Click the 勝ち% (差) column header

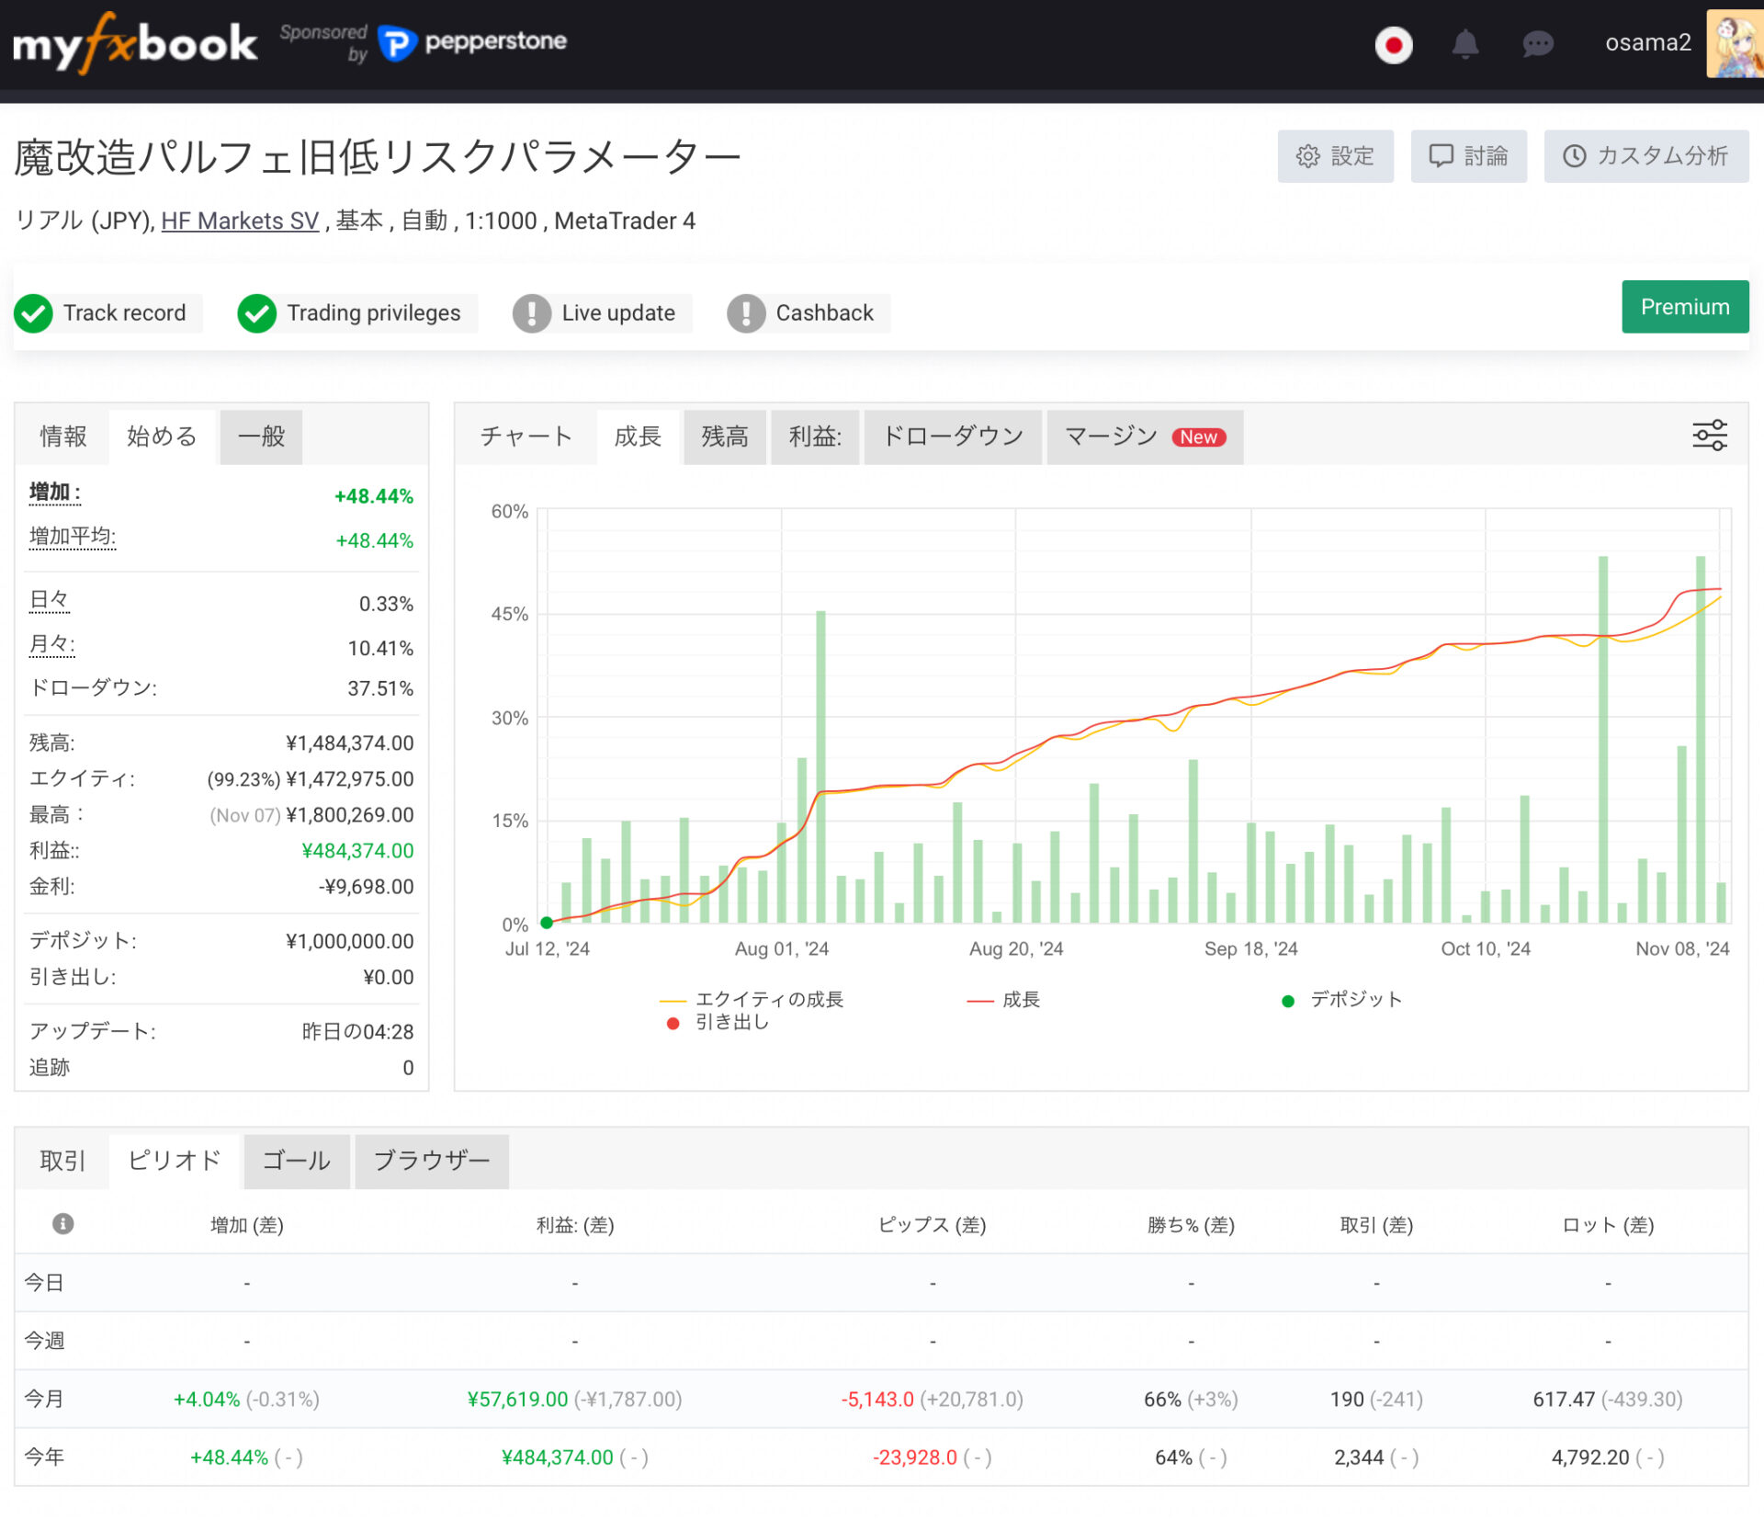point(1192,1225)
